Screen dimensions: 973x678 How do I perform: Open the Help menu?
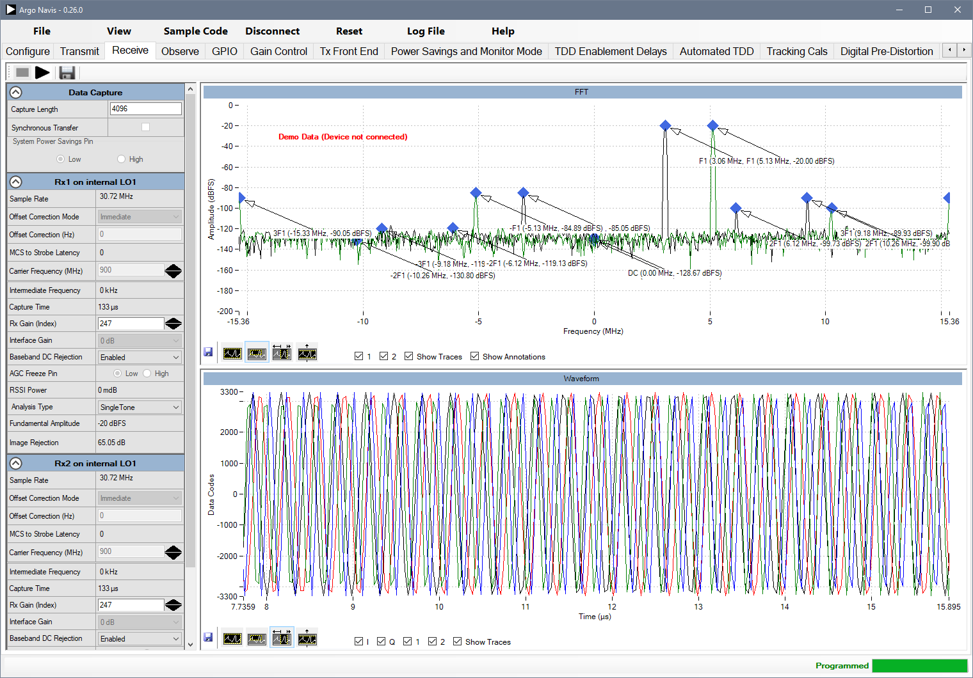(x=503, y=31)
